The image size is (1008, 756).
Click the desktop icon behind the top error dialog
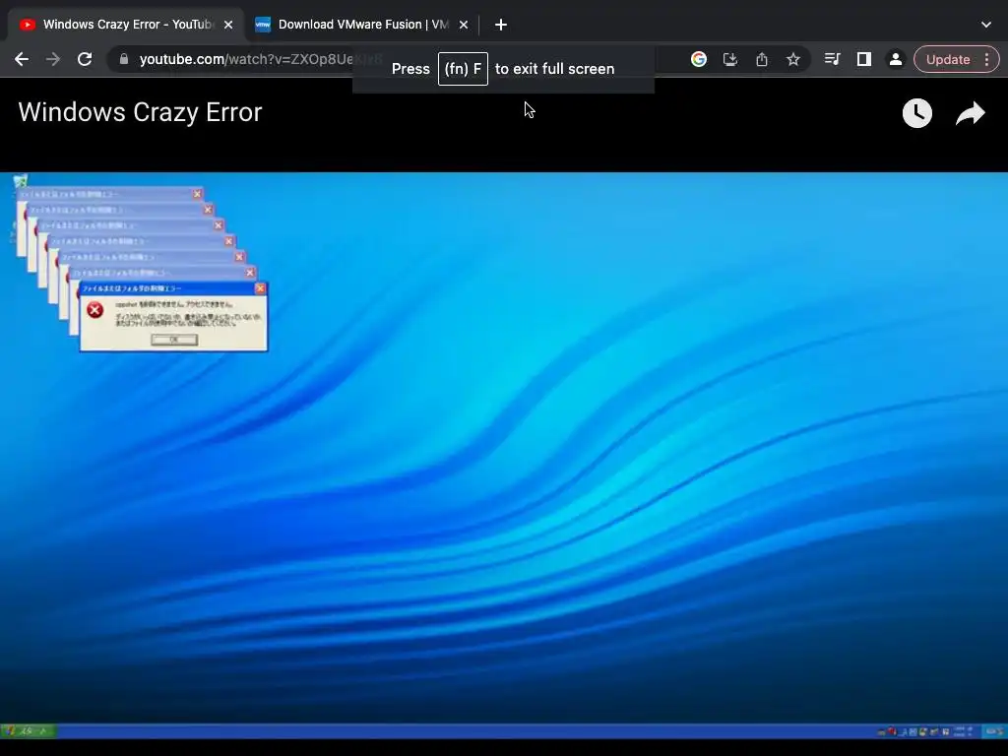pos(20,181)
